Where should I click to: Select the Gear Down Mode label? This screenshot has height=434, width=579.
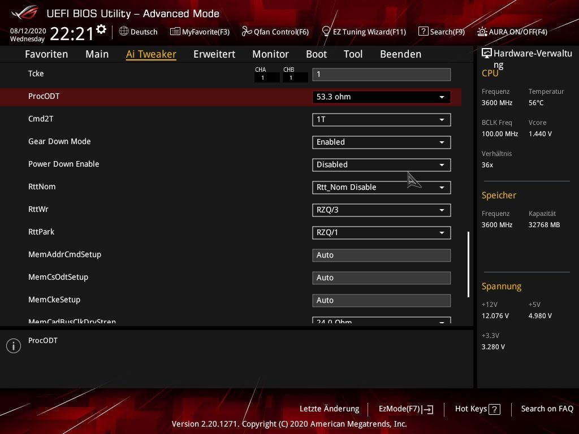pos(59,141)
